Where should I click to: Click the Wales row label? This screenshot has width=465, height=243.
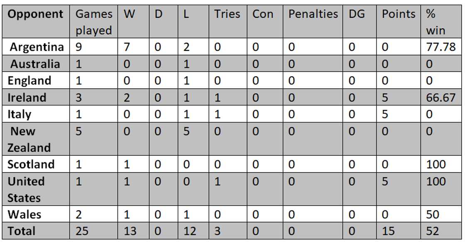(24, 214)
